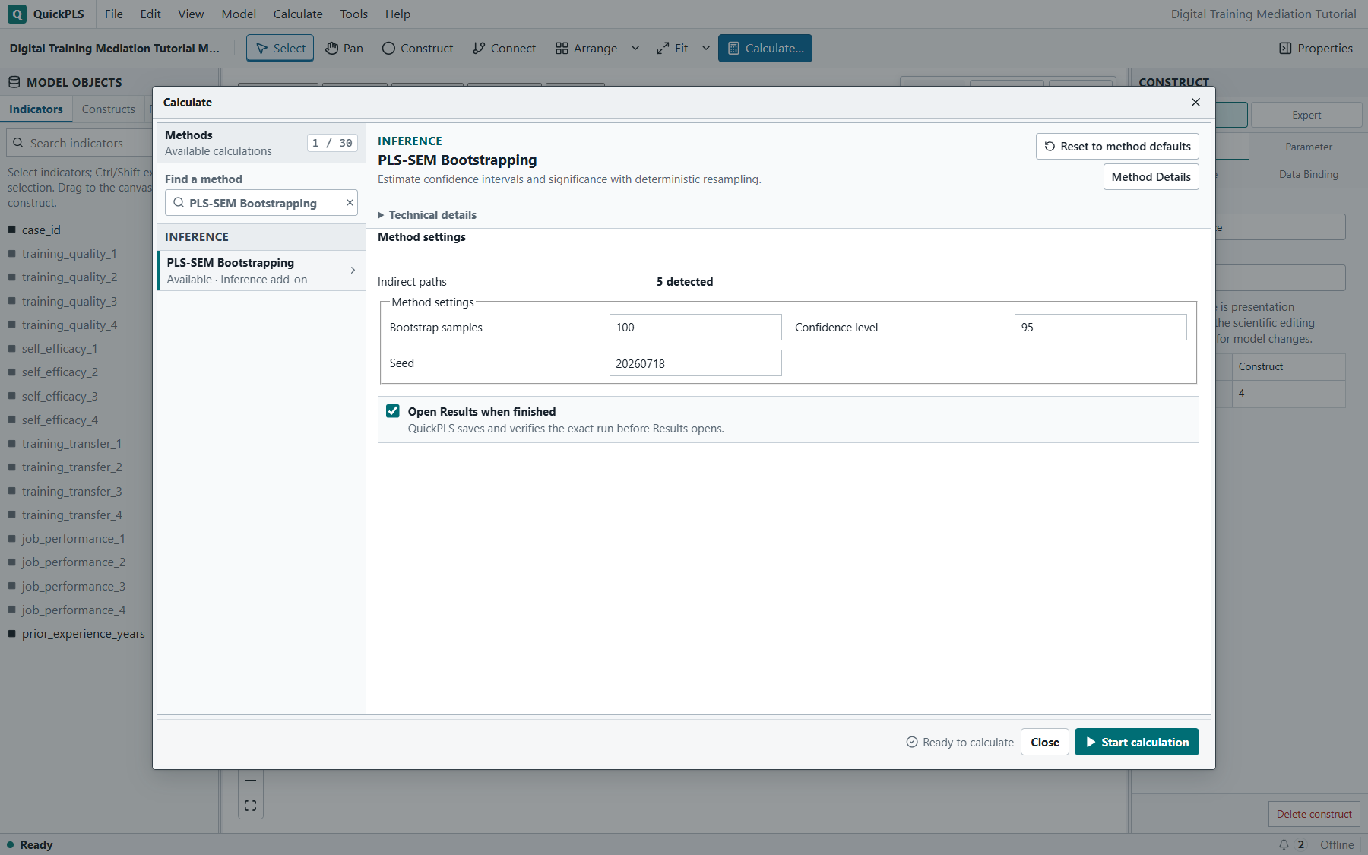
Task: Open the Arrange dropdown arrow
Action: click(x=635, y=48)
